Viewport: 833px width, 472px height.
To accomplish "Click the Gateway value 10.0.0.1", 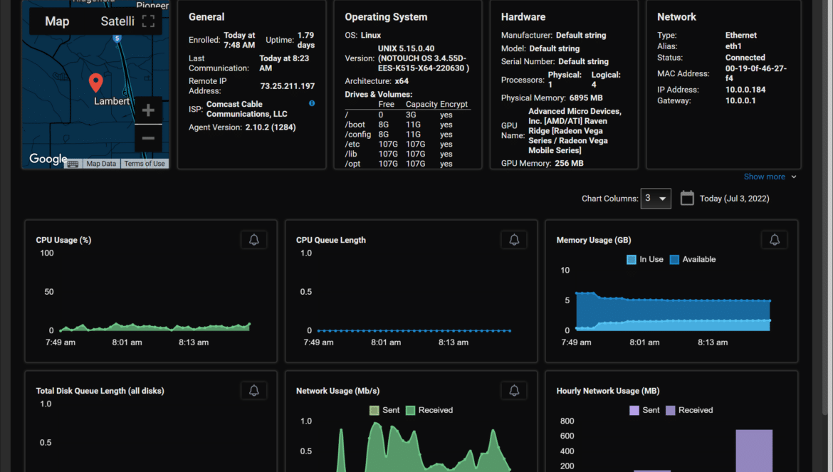I will click(x=740, y=100).
